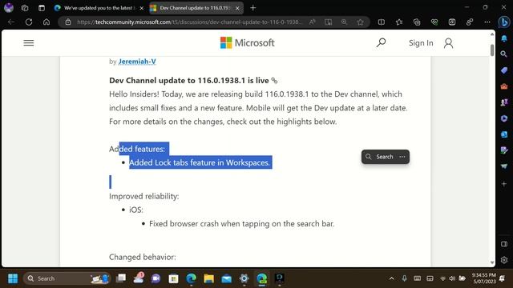Open the Favorites list
513x288 pixels.
[x=399, y=22]
